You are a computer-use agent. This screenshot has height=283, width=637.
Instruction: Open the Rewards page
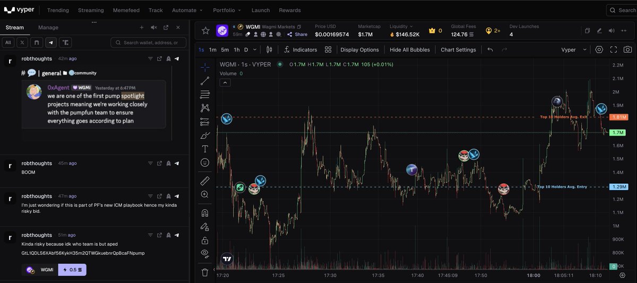(289, 10)
